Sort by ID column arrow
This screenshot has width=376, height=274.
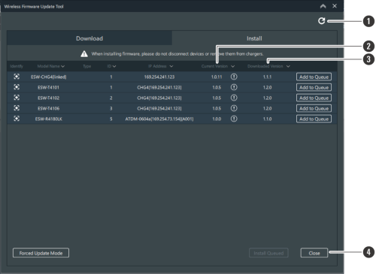pos(114,66)
